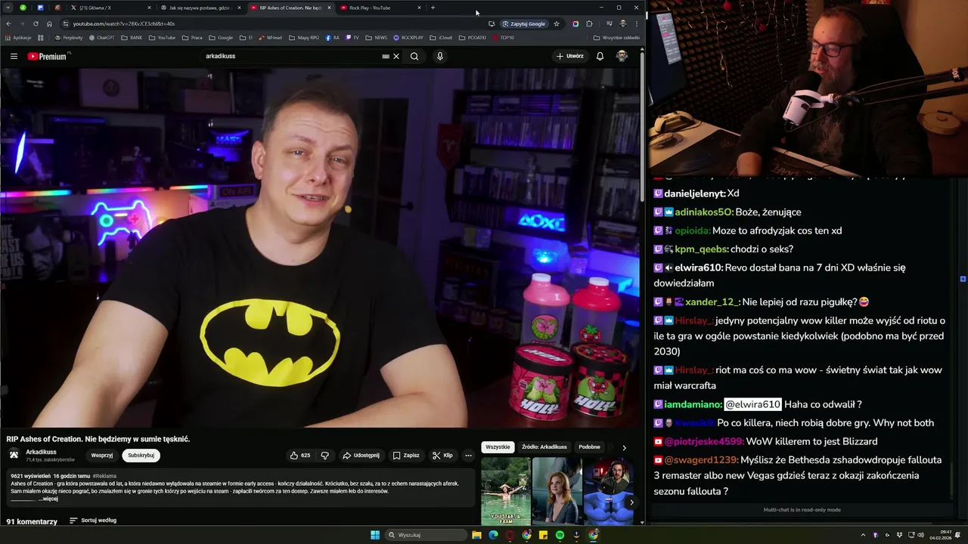Open the ChatGPT bookmark

[102, 37]
